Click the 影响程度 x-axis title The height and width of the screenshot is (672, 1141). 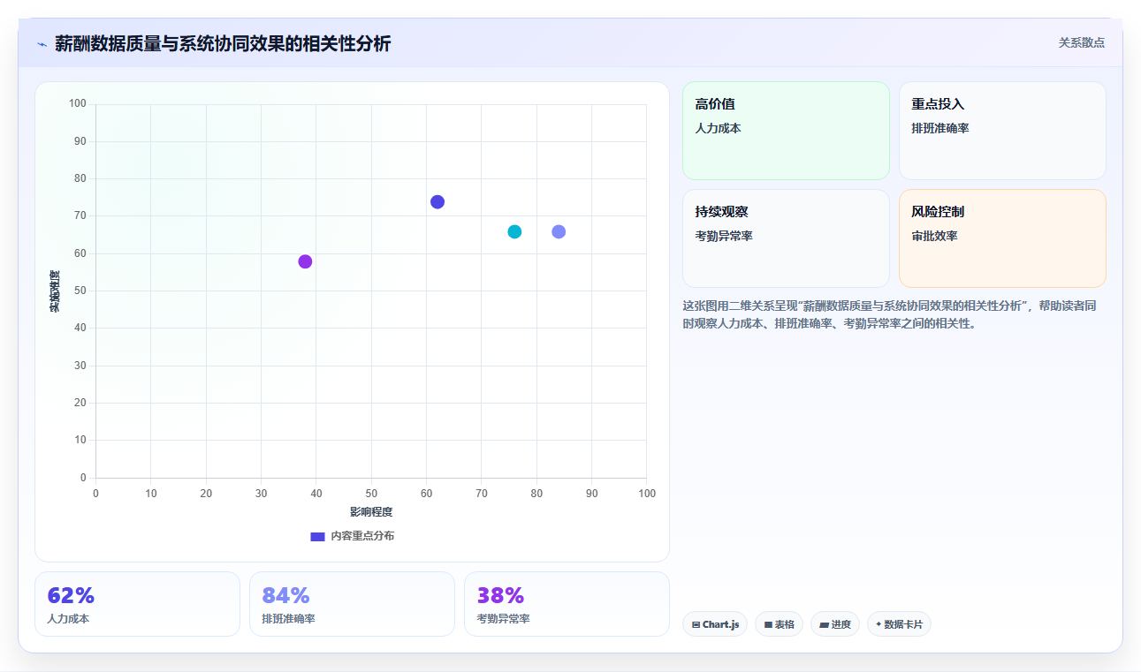click(x=371, y=512)
